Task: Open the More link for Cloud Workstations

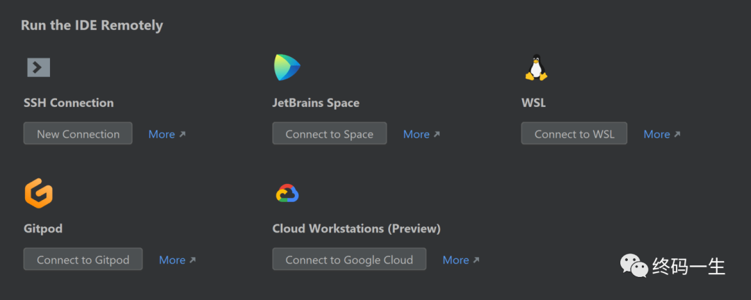Action: point(461,260)
